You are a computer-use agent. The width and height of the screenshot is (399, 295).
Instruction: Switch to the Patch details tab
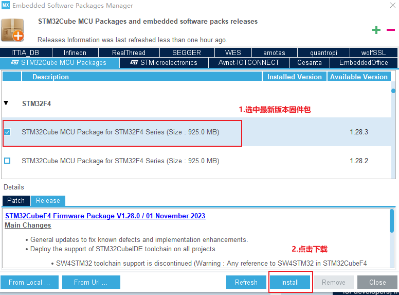(16, 200)
